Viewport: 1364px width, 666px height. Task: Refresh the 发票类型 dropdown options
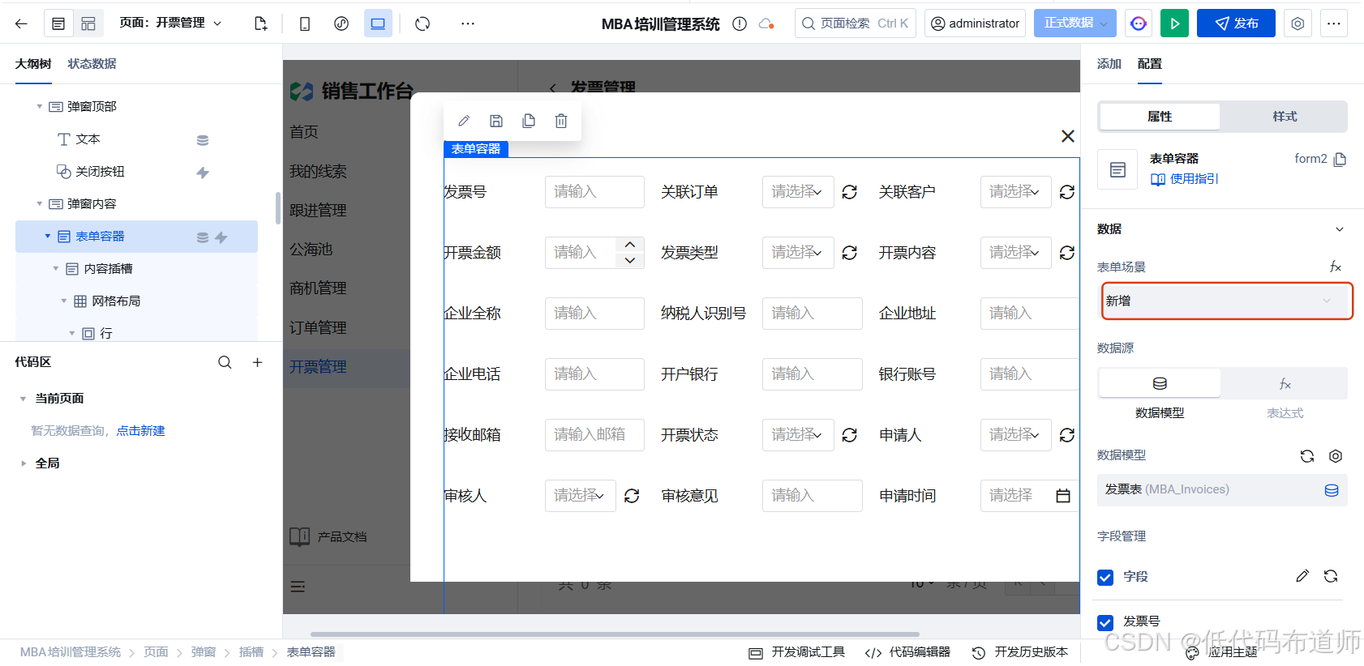(849, 253)
